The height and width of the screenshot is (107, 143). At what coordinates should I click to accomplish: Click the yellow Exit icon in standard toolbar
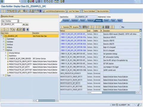[31, 1]
